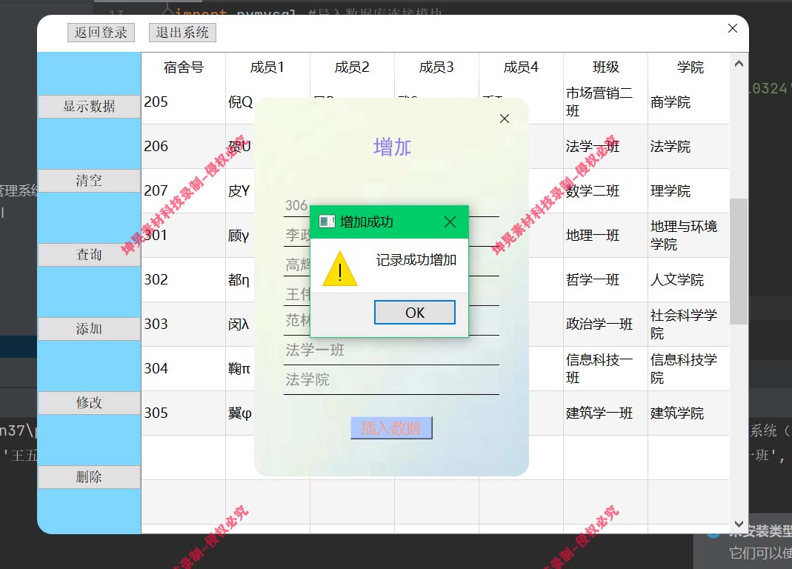Click the 法学院 cell in row 206
Image resolution: width=792 pixels, height=569 pixels.
pos(689,147)
